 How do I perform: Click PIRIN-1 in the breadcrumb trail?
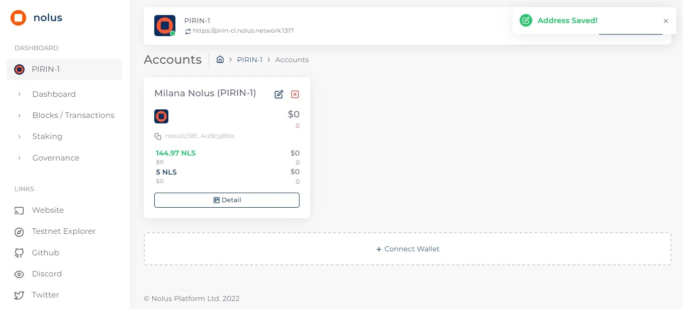(250, 59)
